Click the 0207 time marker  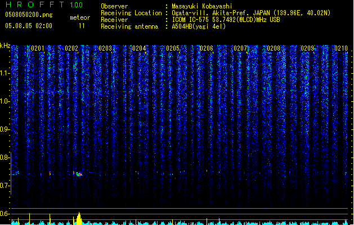coord(240,48)
